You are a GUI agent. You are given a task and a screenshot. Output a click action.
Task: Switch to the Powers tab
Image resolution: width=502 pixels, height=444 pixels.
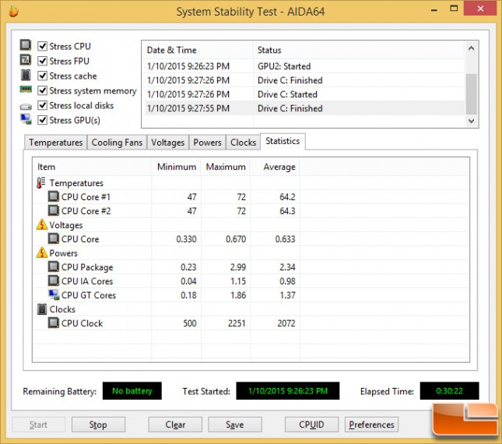click(x=208, y=143)
